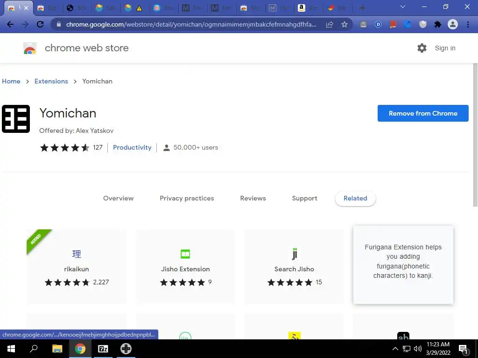478x358 pixels.
Task: Click the network tray icon
Action: (x=407, y=349)
